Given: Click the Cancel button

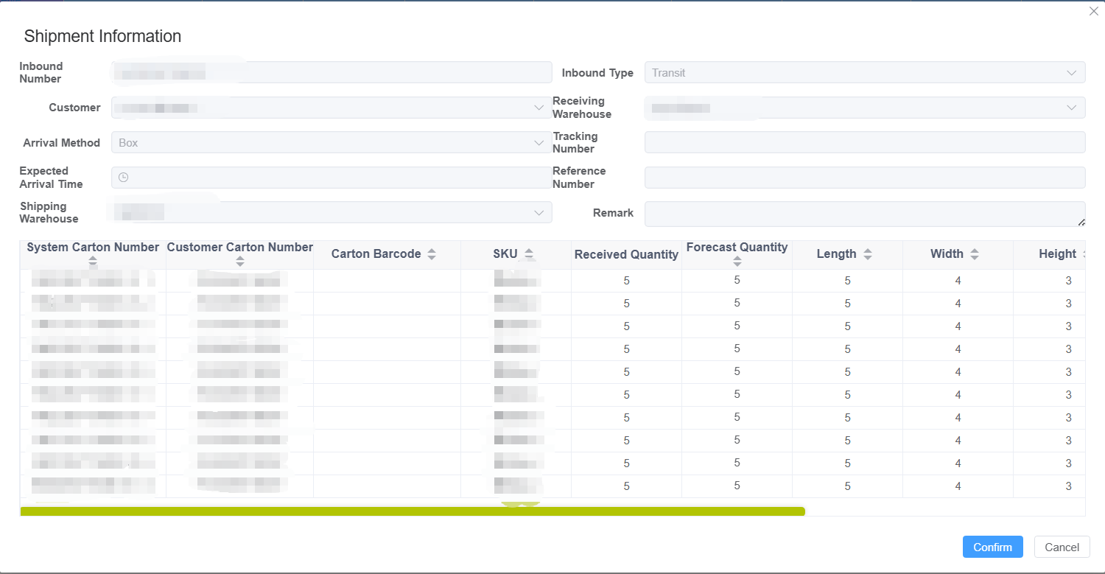Looking at the screenshot, I should [x=1062, y=547].
